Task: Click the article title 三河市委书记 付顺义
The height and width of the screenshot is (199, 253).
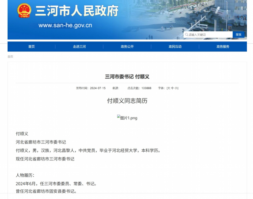Action: point(127,77)
